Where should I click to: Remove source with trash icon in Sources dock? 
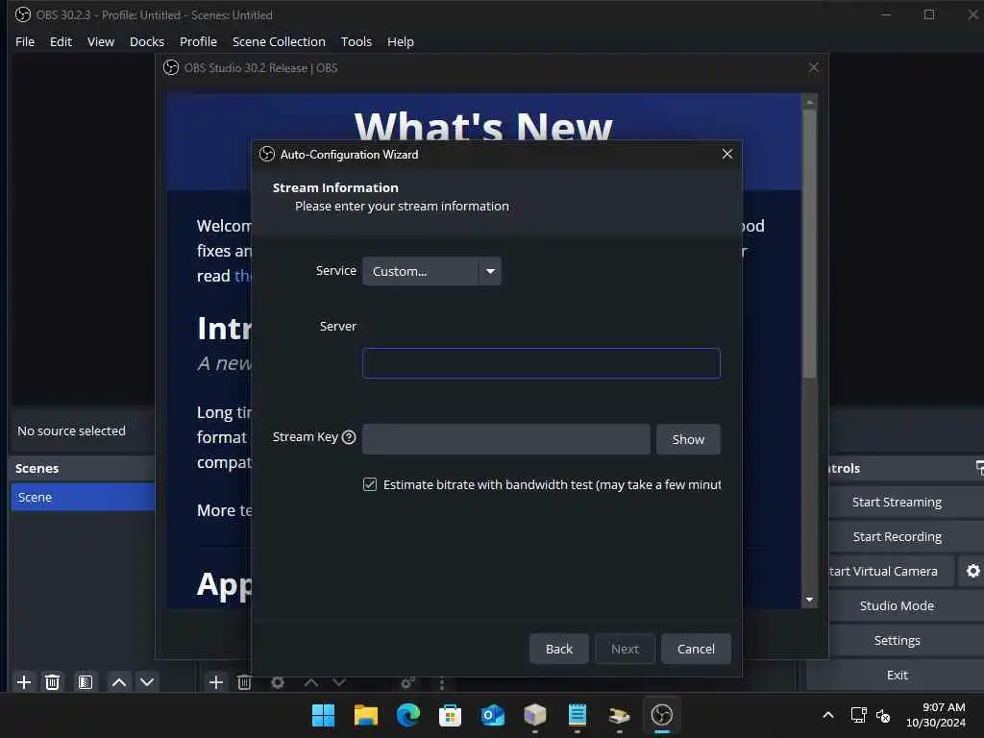tap(245, 681)
